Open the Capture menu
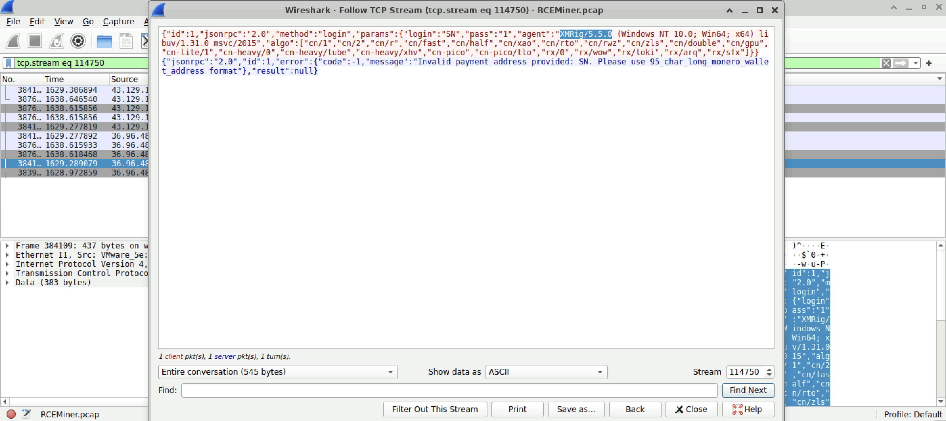The image size is (946, 421). tap(118, 21)
